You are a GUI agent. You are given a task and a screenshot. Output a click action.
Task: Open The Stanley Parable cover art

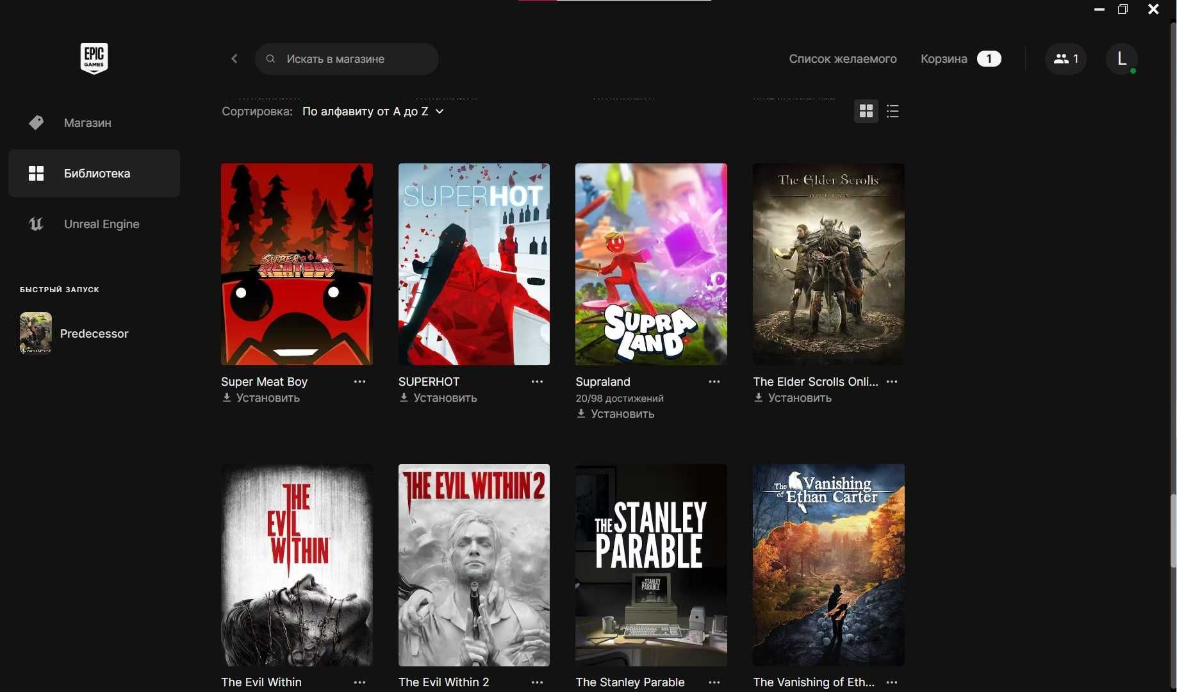[651, 565]
